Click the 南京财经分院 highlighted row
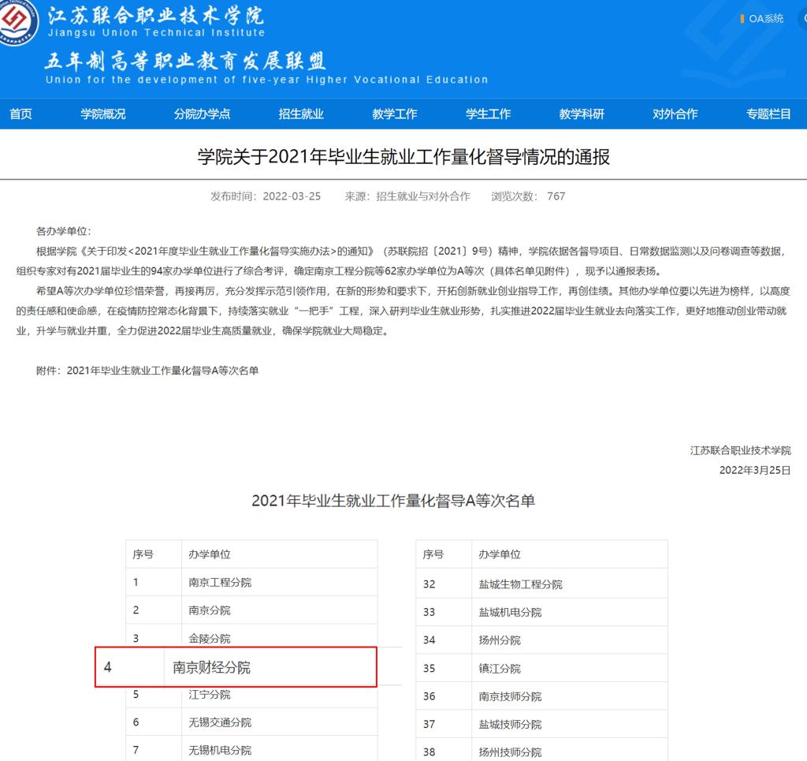 pos(236,667)
